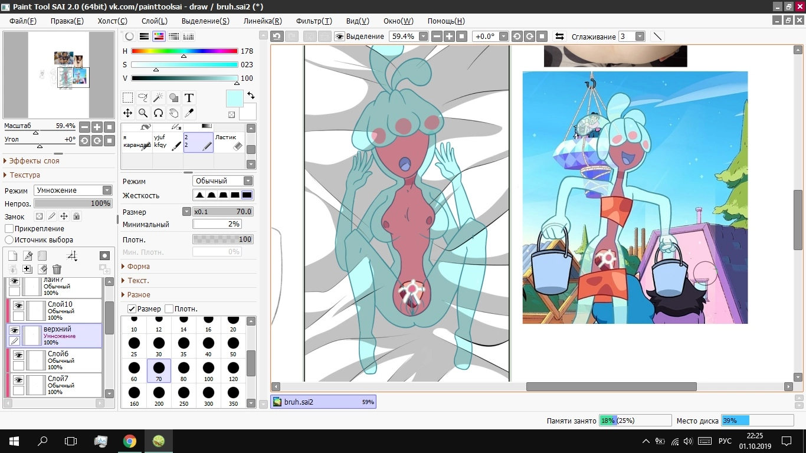Screen dimensions: 806x453
Task: Select the rectangular selection tool
Action: [x=127, y=98]
